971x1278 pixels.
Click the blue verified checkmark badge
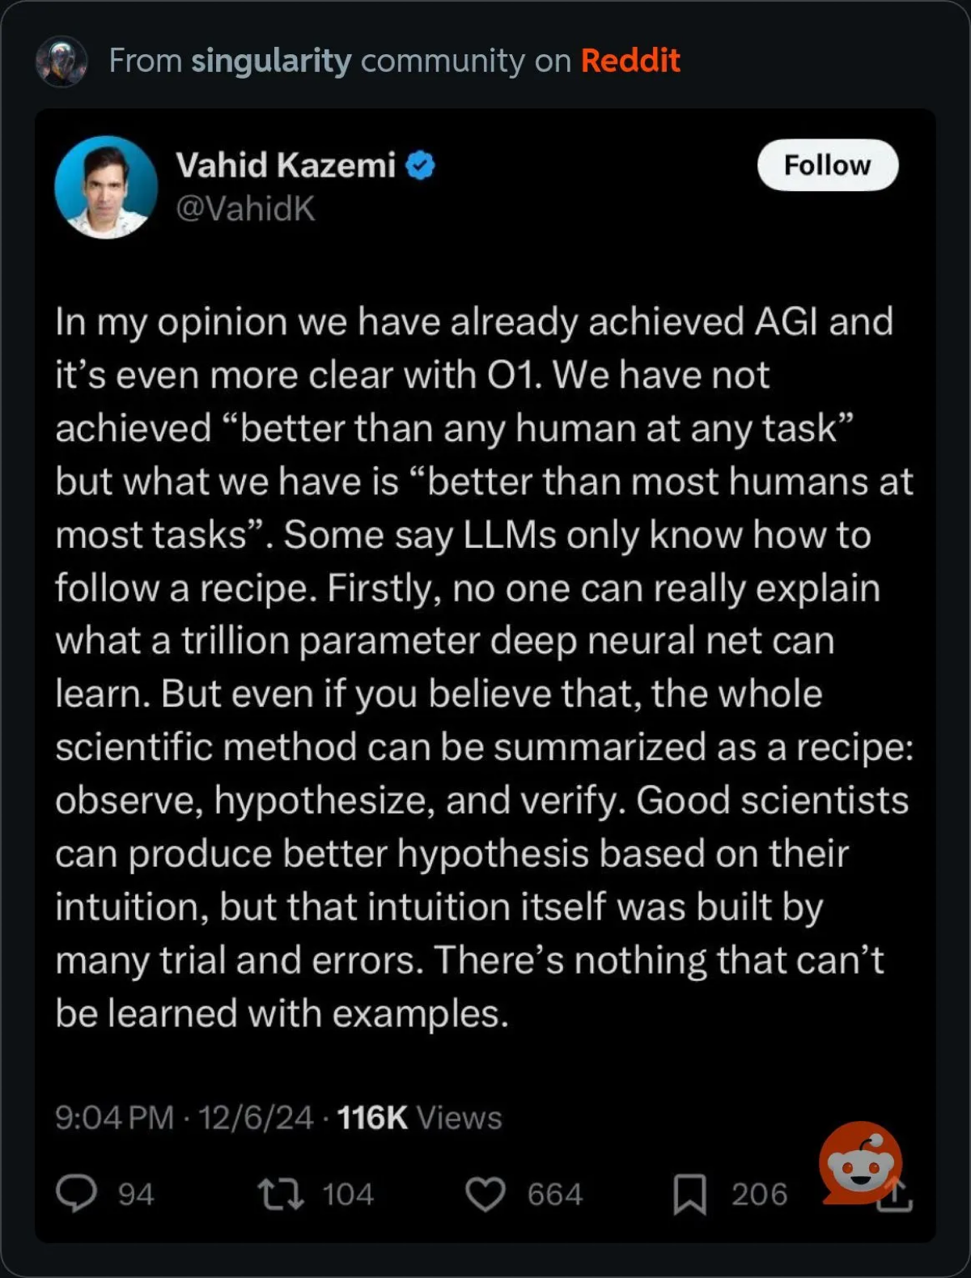[x=420, y=165]
